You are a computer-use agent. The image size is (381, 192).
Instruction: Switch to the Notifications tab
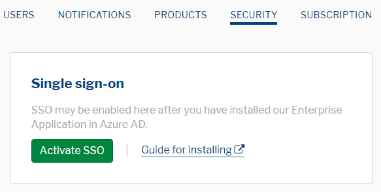[95, 15]
